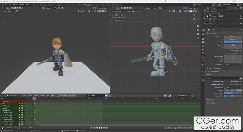This screenshot has height=132, width=243.
Task: Click the red X axis gizmo handle
Action: tap(198, 19)
